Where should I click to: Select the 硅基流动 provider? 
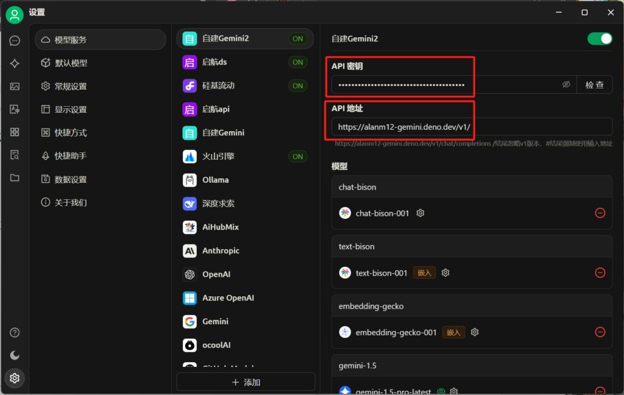click(245, 85)
